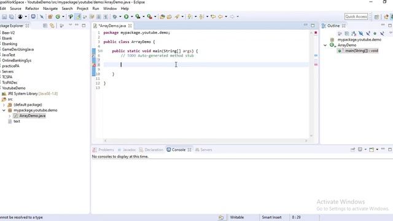The image size is (393, 221).
Task: Select main(String[]) : void in Outline
Action: [362, 51]
